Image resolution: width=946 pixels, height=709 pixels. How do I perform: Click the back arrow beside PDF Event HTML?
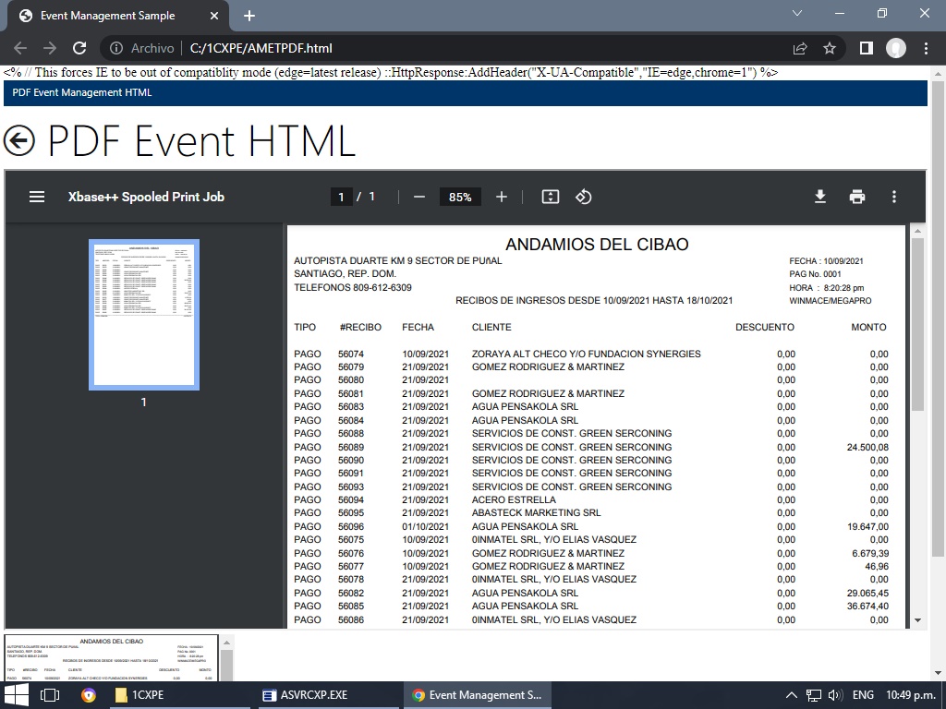(18, 140)
